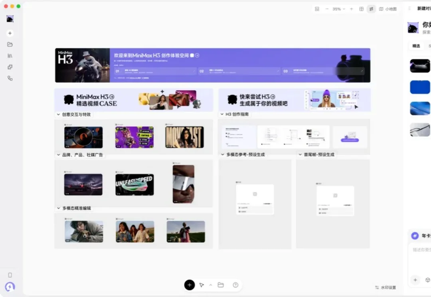Open step 03 card in the purple banner

click(323, 71)
